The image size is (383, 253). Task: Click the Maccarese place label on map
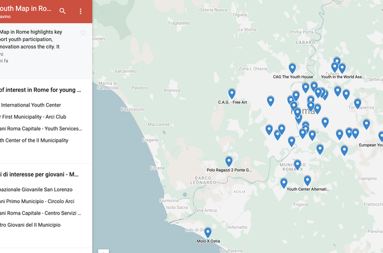click(159, 124)
